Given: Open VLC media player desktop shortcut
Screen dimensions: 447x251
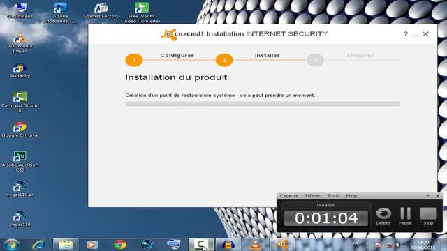Looking at the screenshot, I should coord(20,43).
